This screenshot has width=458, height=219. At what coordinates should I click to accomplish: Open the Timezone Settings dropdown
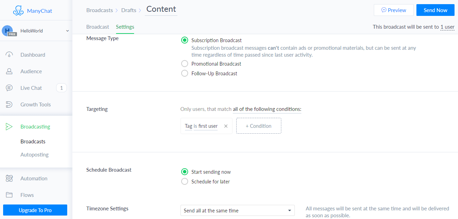click(x=237, y=210)
